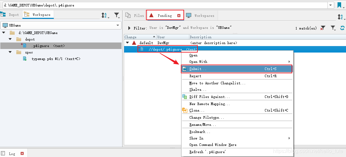346x157 pixels.
Task: Expand the Filter disclosure triangle
Action: [130, 28]
